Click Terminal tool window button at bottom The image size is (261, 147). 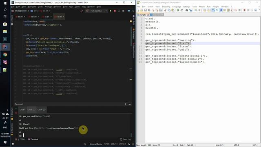[33, 139]
